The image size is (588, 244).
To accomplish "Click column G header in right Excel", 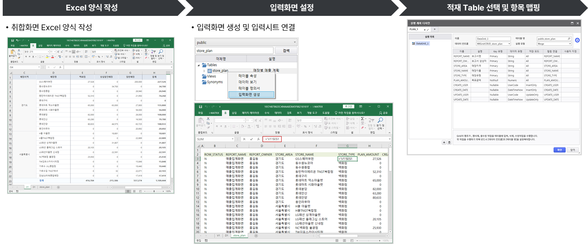I will tap(347, 146).
